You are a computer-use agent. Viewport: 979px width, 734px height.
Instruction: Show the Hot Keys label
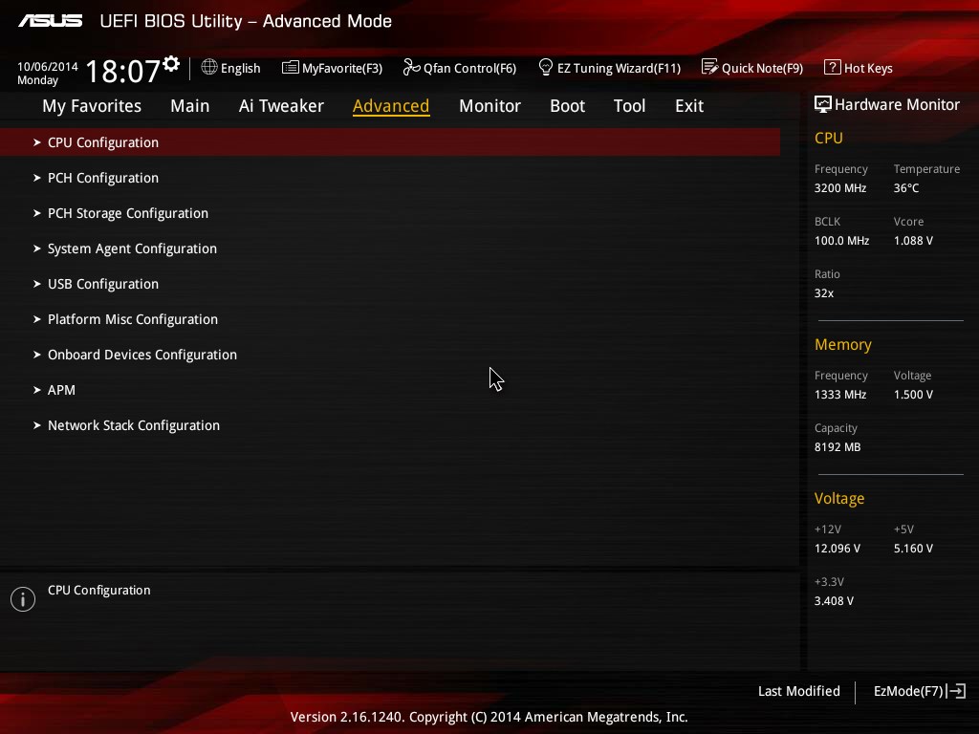[x=868, y=68]
